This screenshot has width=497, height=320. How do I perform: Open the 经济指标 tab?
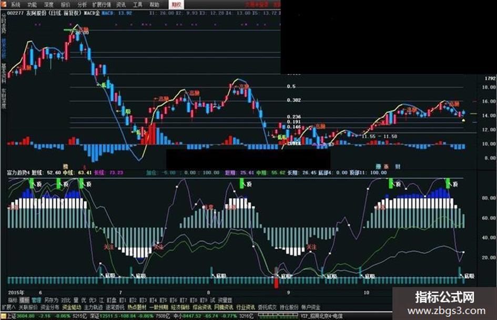pyautogui.click(x=180, y=307)
